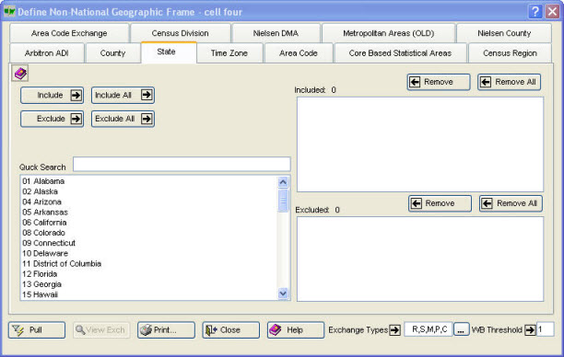Image resolution: width=564 pixels, height=357 pixels.
Task: Switch to the Census Division tab
Action: pyautogui.click(x=181, y=33)
